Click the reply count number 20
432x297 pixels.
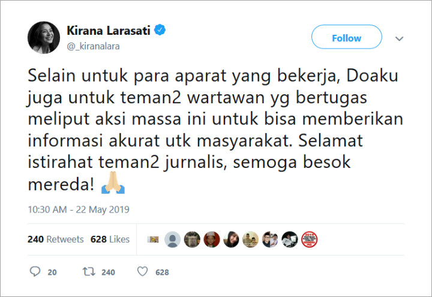[52, 272]
